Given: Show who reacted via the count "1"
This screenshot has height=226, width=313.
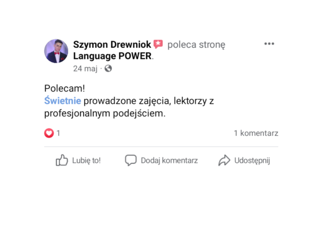Looking at the screenshot, I should [x=58, y=133].
